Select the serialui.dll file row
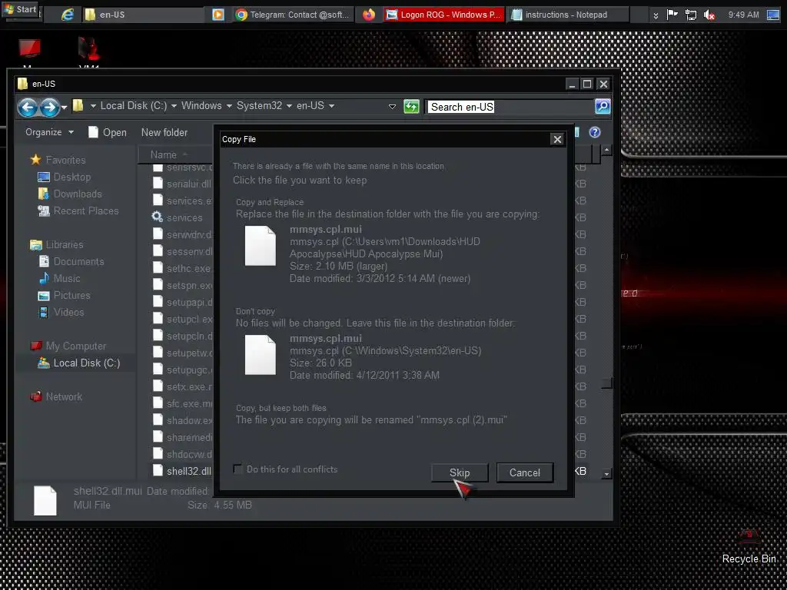Viewport: 787px width, 590px height. (183, 184)
